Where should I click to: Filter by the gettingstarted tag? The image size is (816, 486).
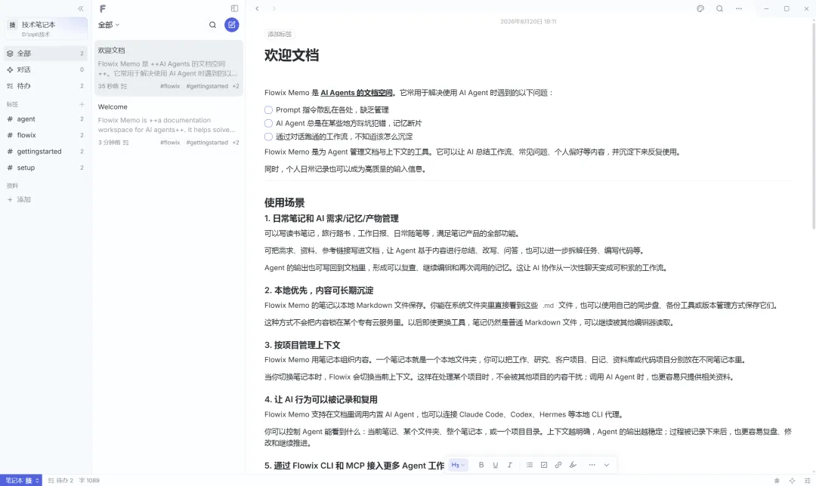point(46,151)
